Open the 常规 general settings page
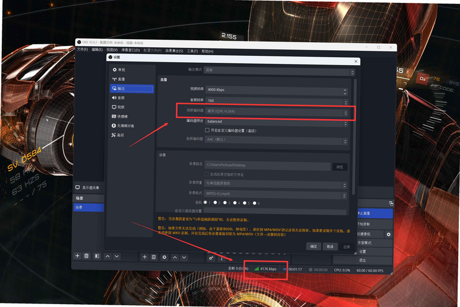460x307 pixels. coord(119,70)
